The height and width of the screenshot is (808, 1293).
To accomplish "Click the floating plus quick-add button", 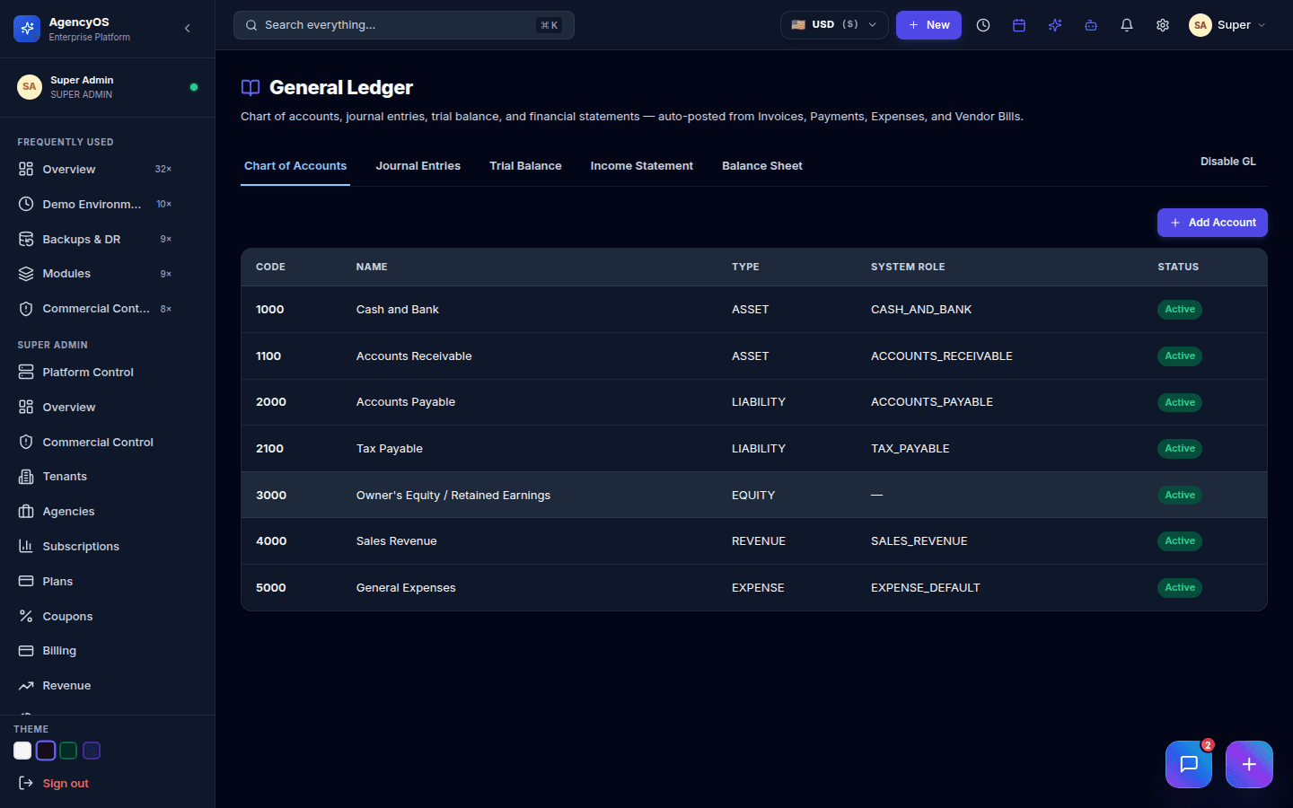I will (1249, 764).
